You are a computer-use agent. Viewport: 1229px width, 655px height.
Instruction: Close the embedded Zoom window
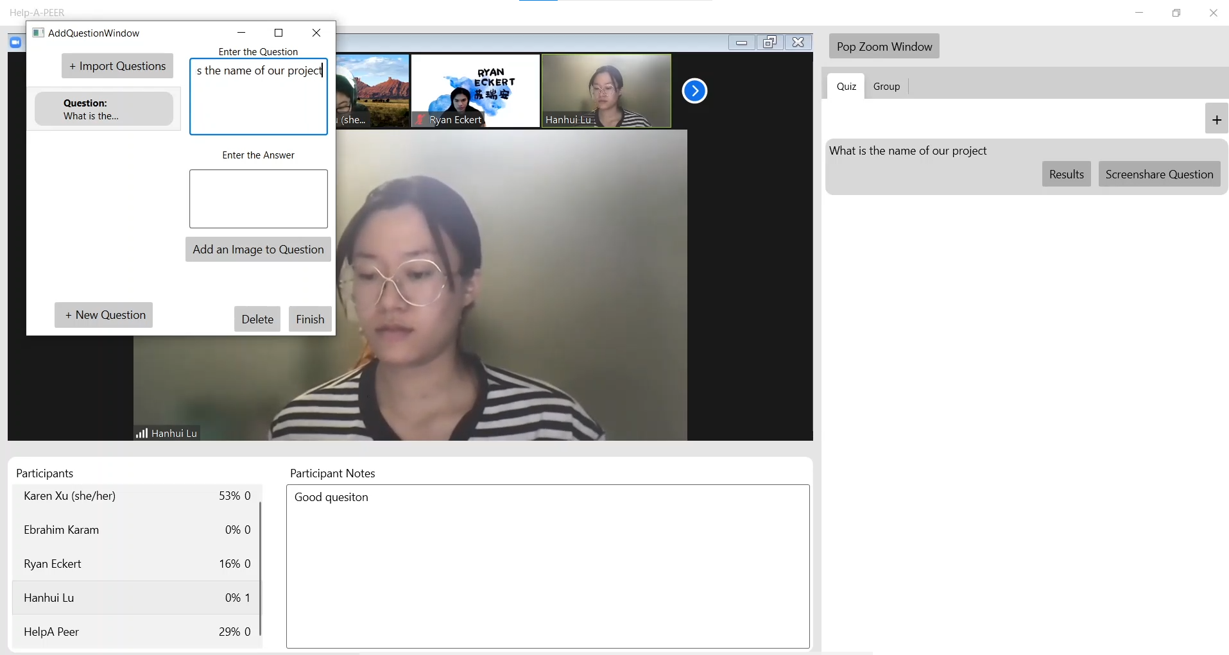pyautogui.click(x=798, y=42)
